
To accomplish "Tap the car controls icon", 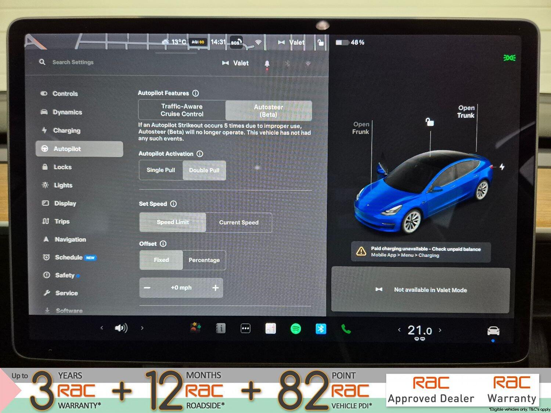I will [x=493, y=331].
